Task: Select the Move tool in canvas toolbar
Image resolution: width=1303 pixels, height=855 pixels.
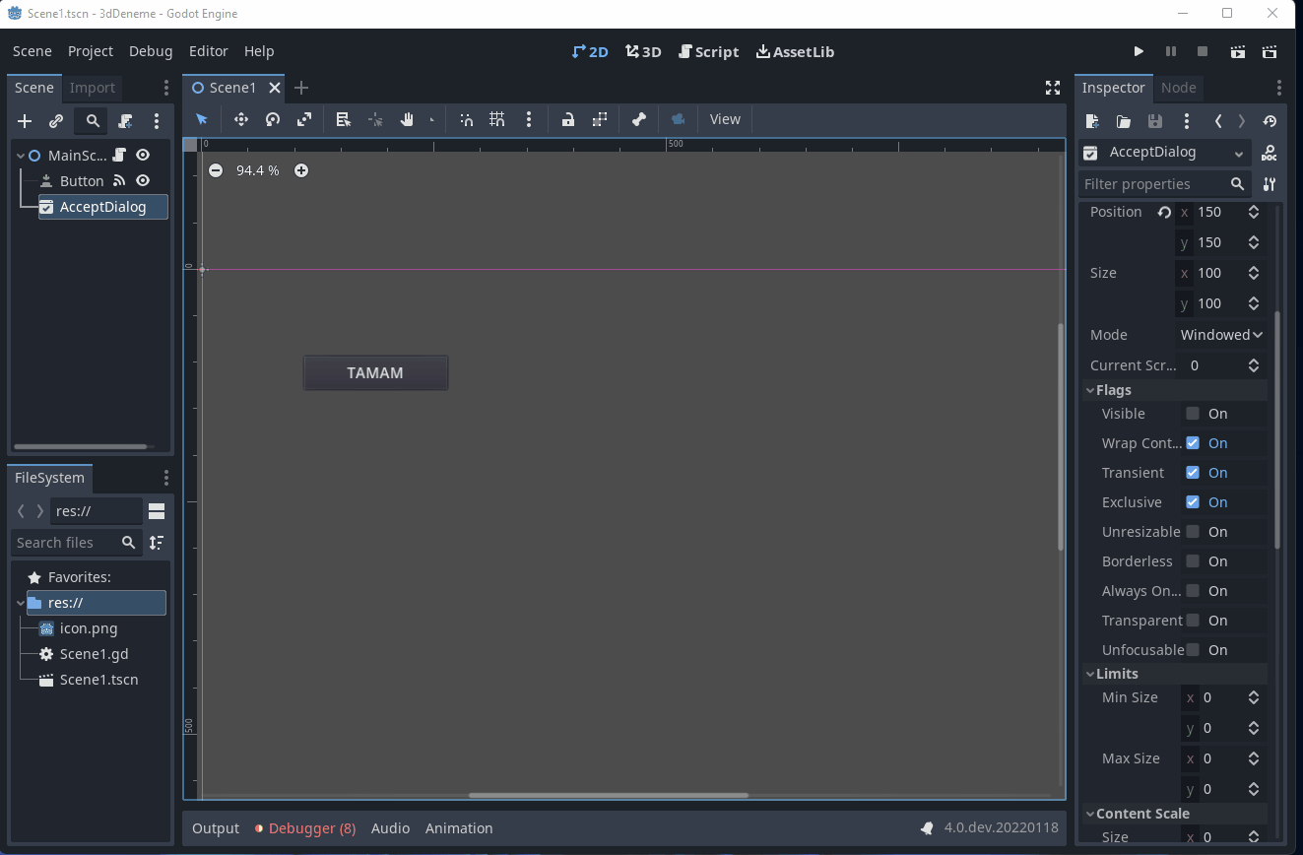Action: [x=240, y=119]
